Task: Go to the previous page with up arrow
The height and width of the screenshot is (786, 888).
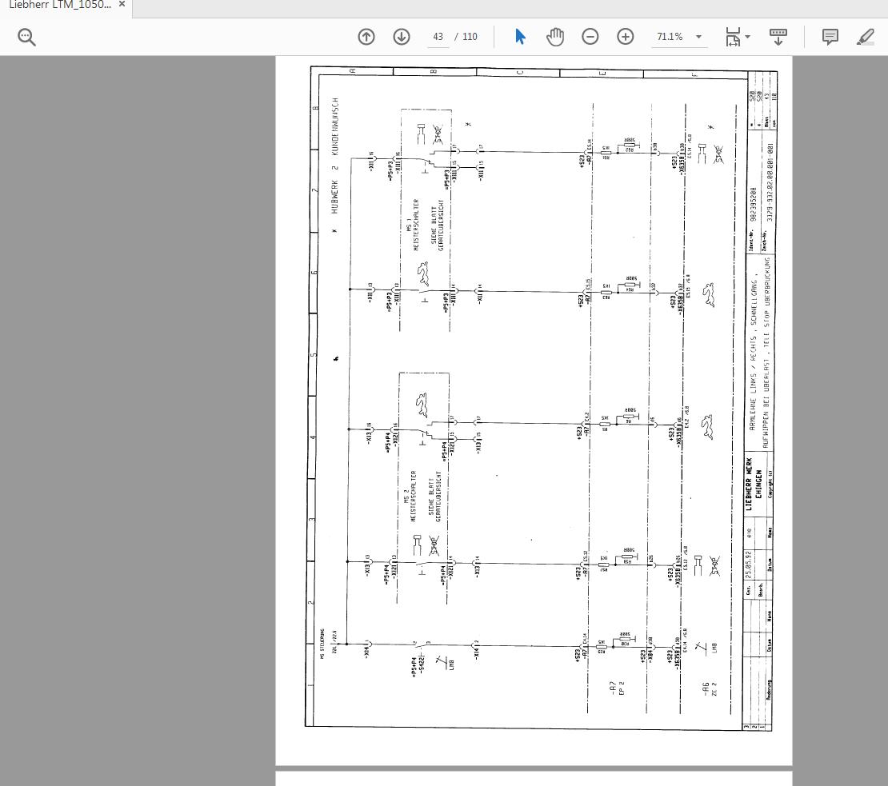Action: [366, 37]
